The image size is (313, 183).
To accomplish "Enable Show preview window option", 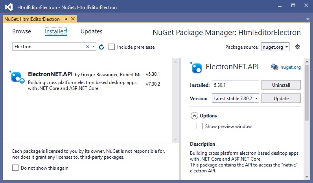I will point(200,126).
